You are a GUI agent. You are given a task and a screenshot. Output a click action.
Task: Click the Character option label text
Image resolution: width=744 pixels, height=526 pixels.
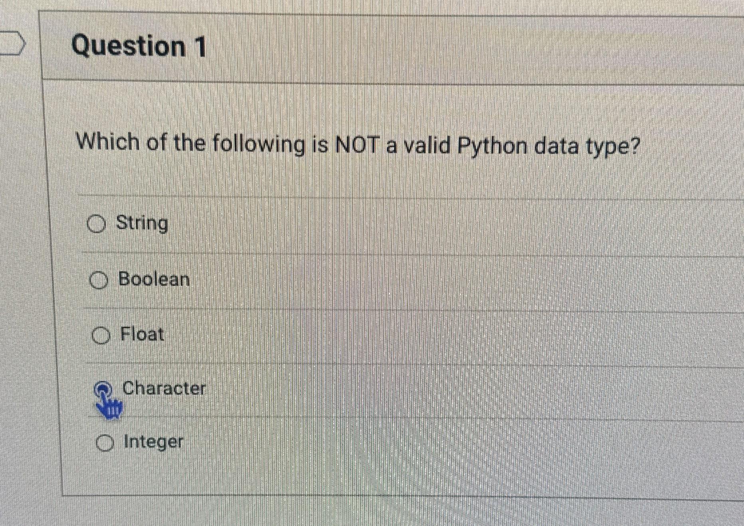point(164,389)
